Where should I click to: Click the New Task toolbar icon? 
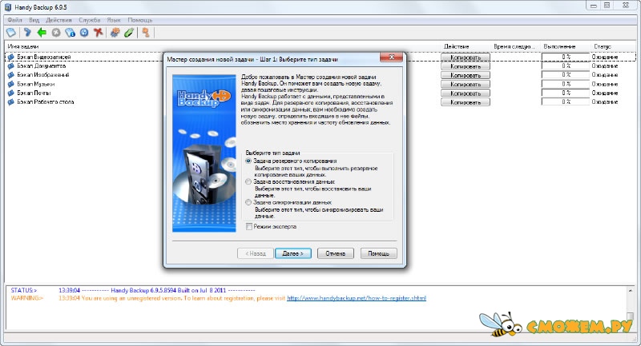pos(11,33)
